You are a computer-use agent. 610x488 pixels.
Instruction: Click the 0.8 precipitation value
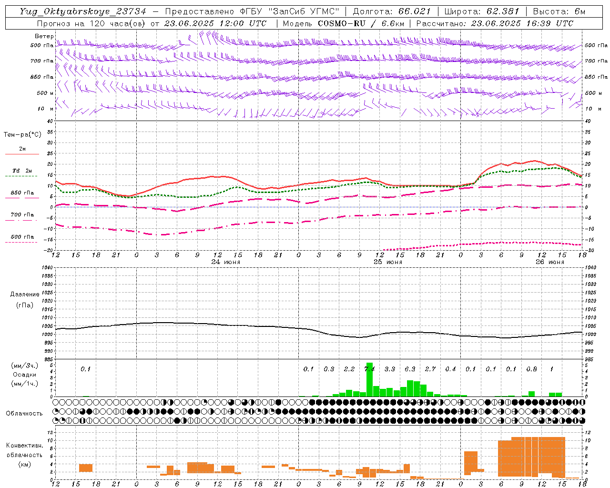pos(531,369)
